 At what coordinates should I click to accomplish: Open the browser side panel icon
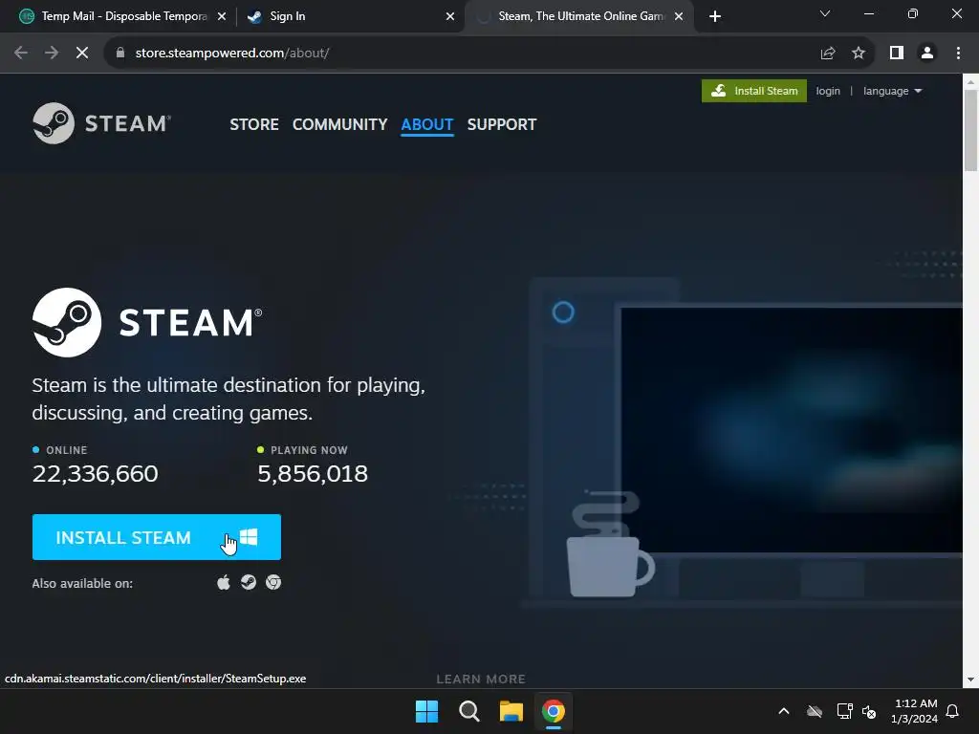point(897,54)
